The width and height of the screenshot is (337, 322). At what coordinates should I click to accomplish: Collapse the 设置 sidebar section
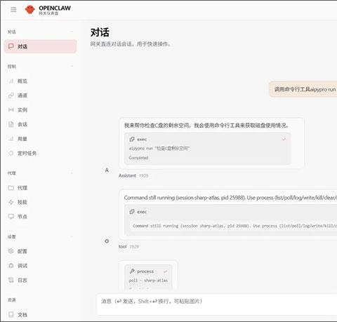point(72,236)
